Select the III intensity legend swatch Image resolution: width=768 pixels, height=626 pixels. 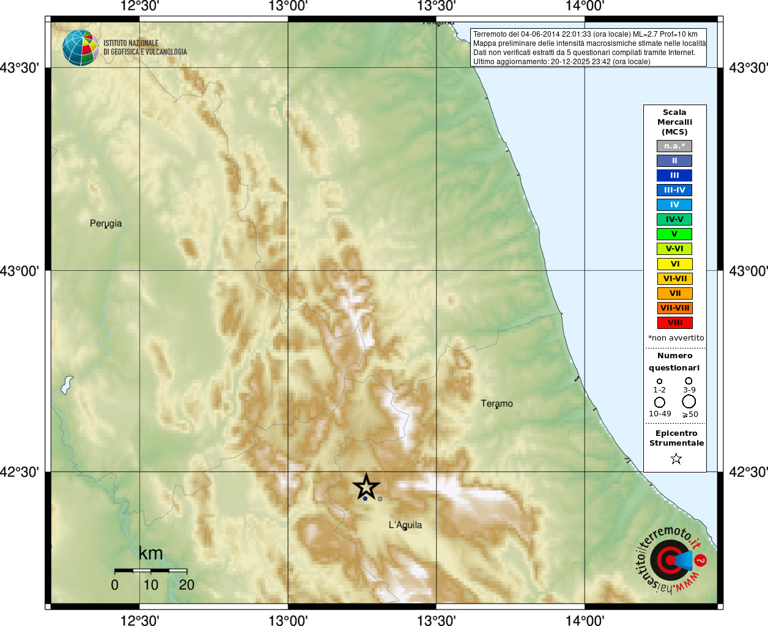pyautogui.click(x=674, y=175)
